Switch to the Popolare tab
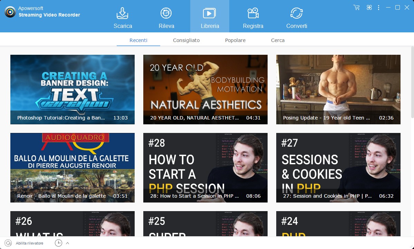Image resolution: width=414 pixels, height=249 pixels. coord(235,40)
